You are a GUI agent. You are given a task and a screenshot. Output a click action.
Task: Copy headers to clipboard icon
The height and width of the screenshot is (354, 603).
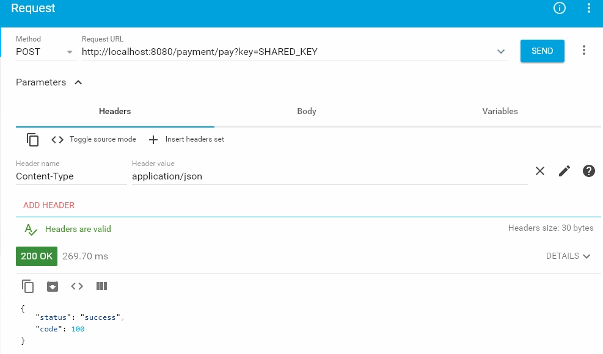pyautogui.click(x=33, y=140)
